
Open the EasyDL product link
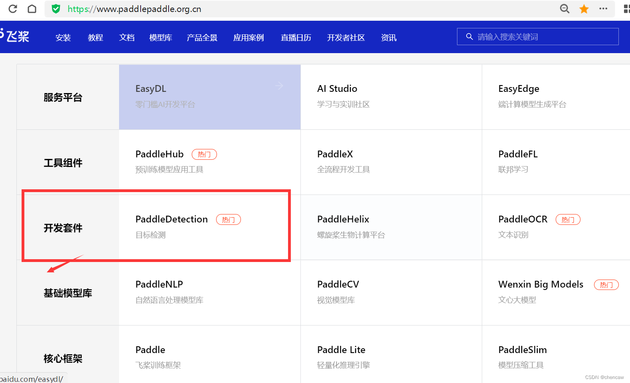151,89
